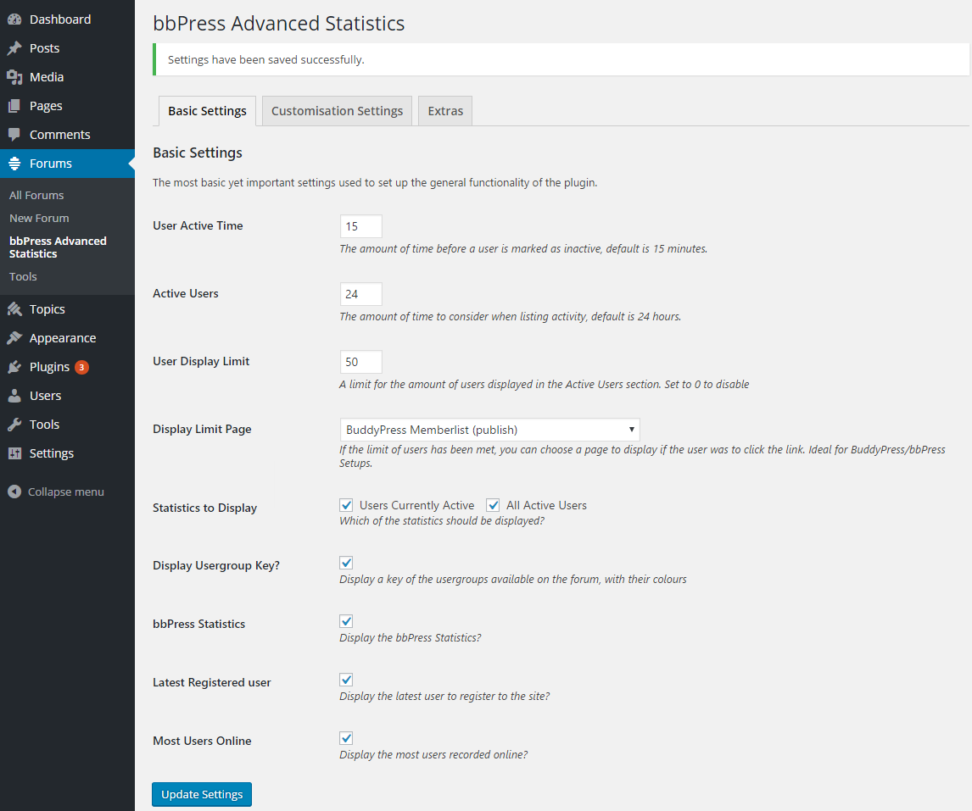
Task: Click All Forums submenu link
Action: coord(36,195)
